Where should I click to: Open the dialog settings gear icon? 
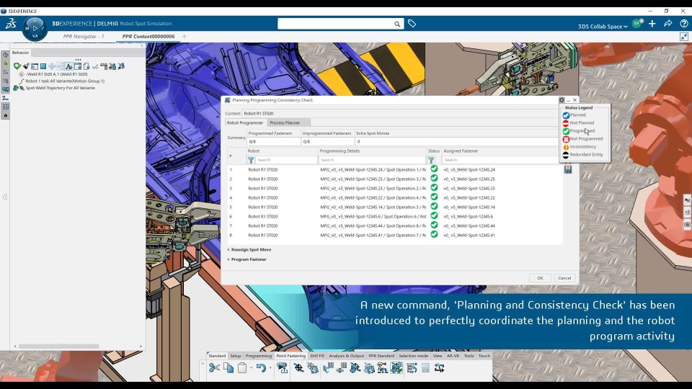[562, 100]
